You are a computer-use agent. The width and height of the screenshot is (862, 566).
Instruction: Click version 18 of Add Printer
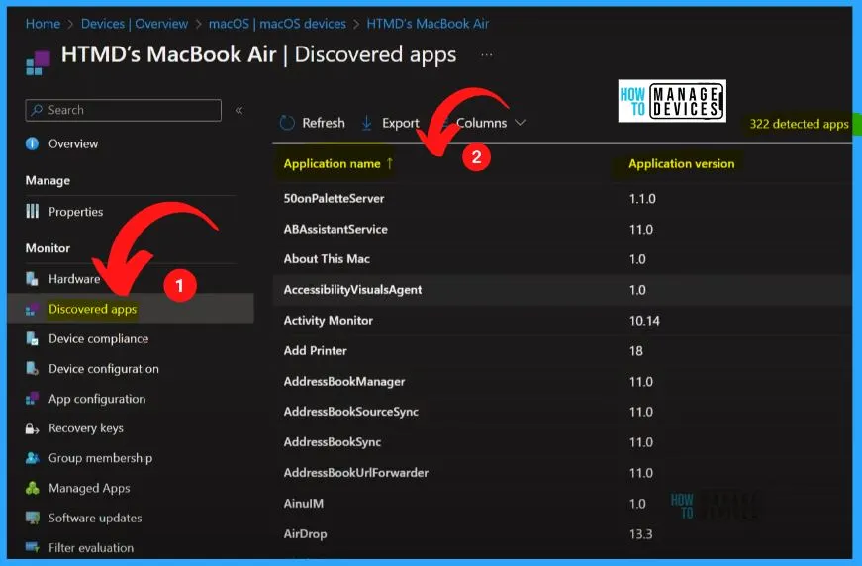click(x=636, y=351)
